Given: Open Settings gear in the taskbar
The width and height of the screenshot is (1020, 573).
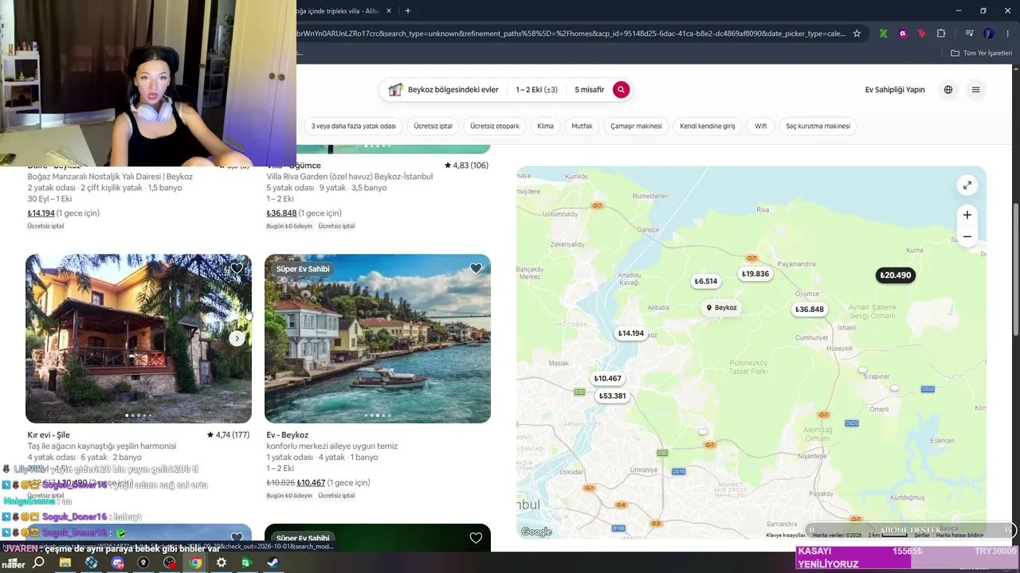Looking at the screenshot, I should (x=222, y=563).
